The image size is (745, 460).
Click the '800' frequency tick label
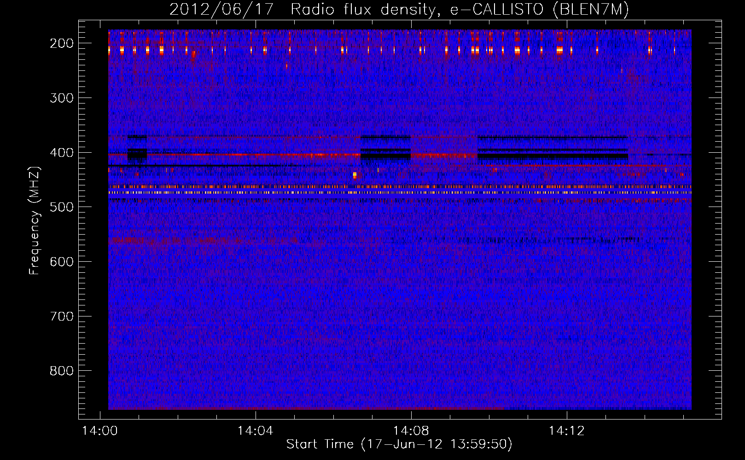[x=62, y=371]
